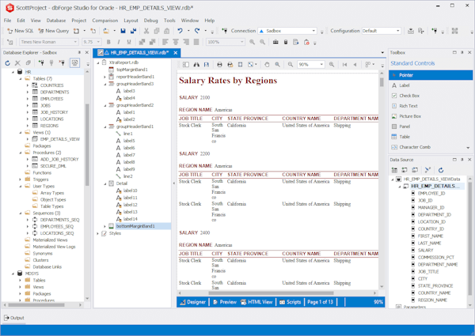Click the Cut scissors icon
Viewport: 475px width, 336px height.
click(146, 31)
